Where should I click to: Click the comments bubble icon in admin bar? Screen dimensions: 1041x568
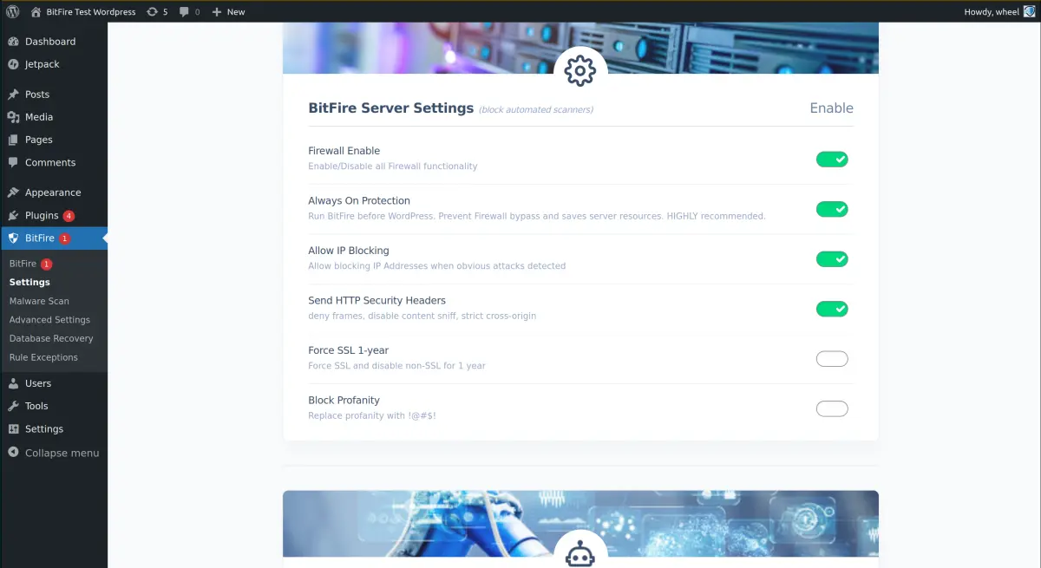coord(183,11)
